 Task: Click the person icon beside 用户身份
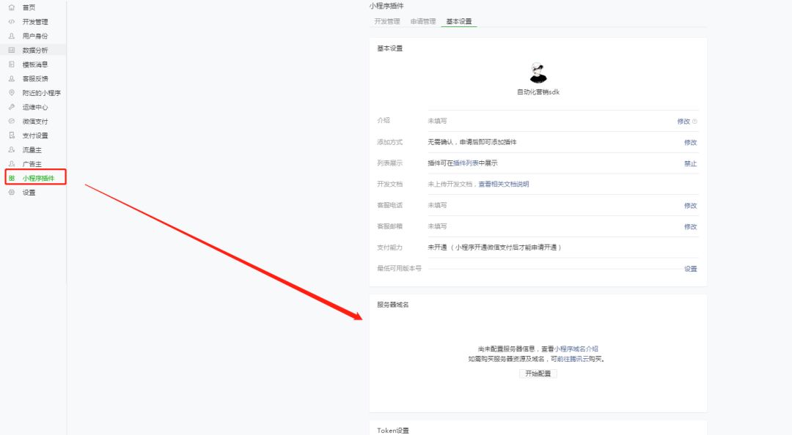click(x=12, y=36)
